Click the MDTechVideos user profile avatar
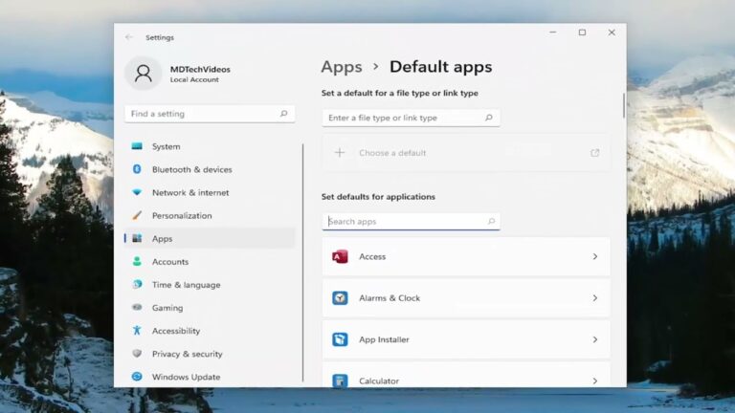The height and width of the screenshot is (413, 735). (x=144, y=74)
